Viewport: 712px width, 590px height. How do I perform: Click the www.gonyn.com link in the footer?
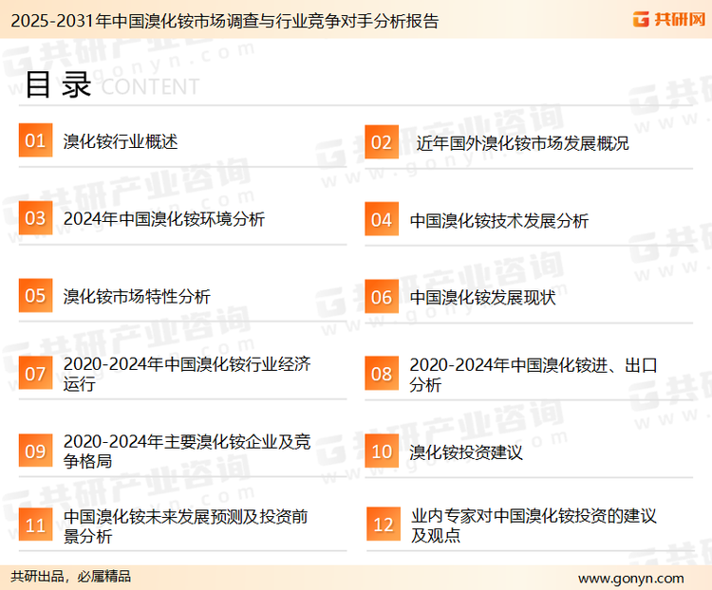point(631,579)
